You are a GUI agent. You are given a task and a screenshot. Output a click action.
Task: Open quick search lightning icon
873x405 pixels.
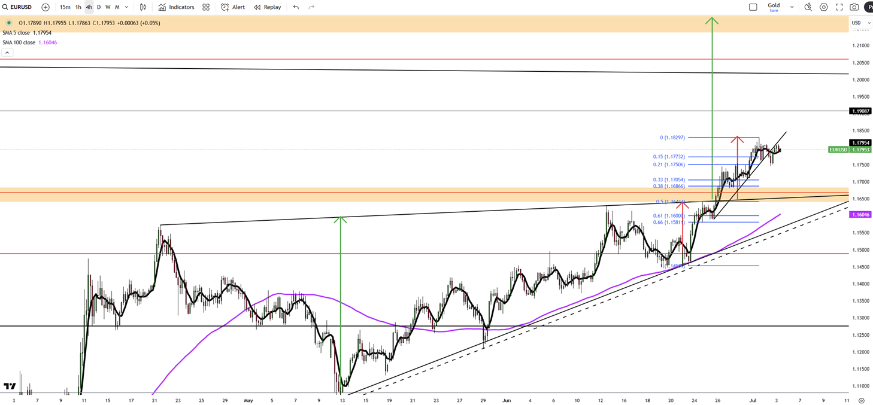(x=808, y=7)
